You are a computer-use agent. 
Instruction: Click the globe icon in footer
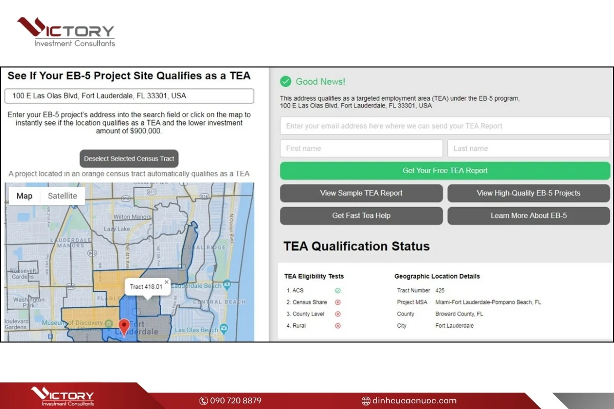pos(366,401)
